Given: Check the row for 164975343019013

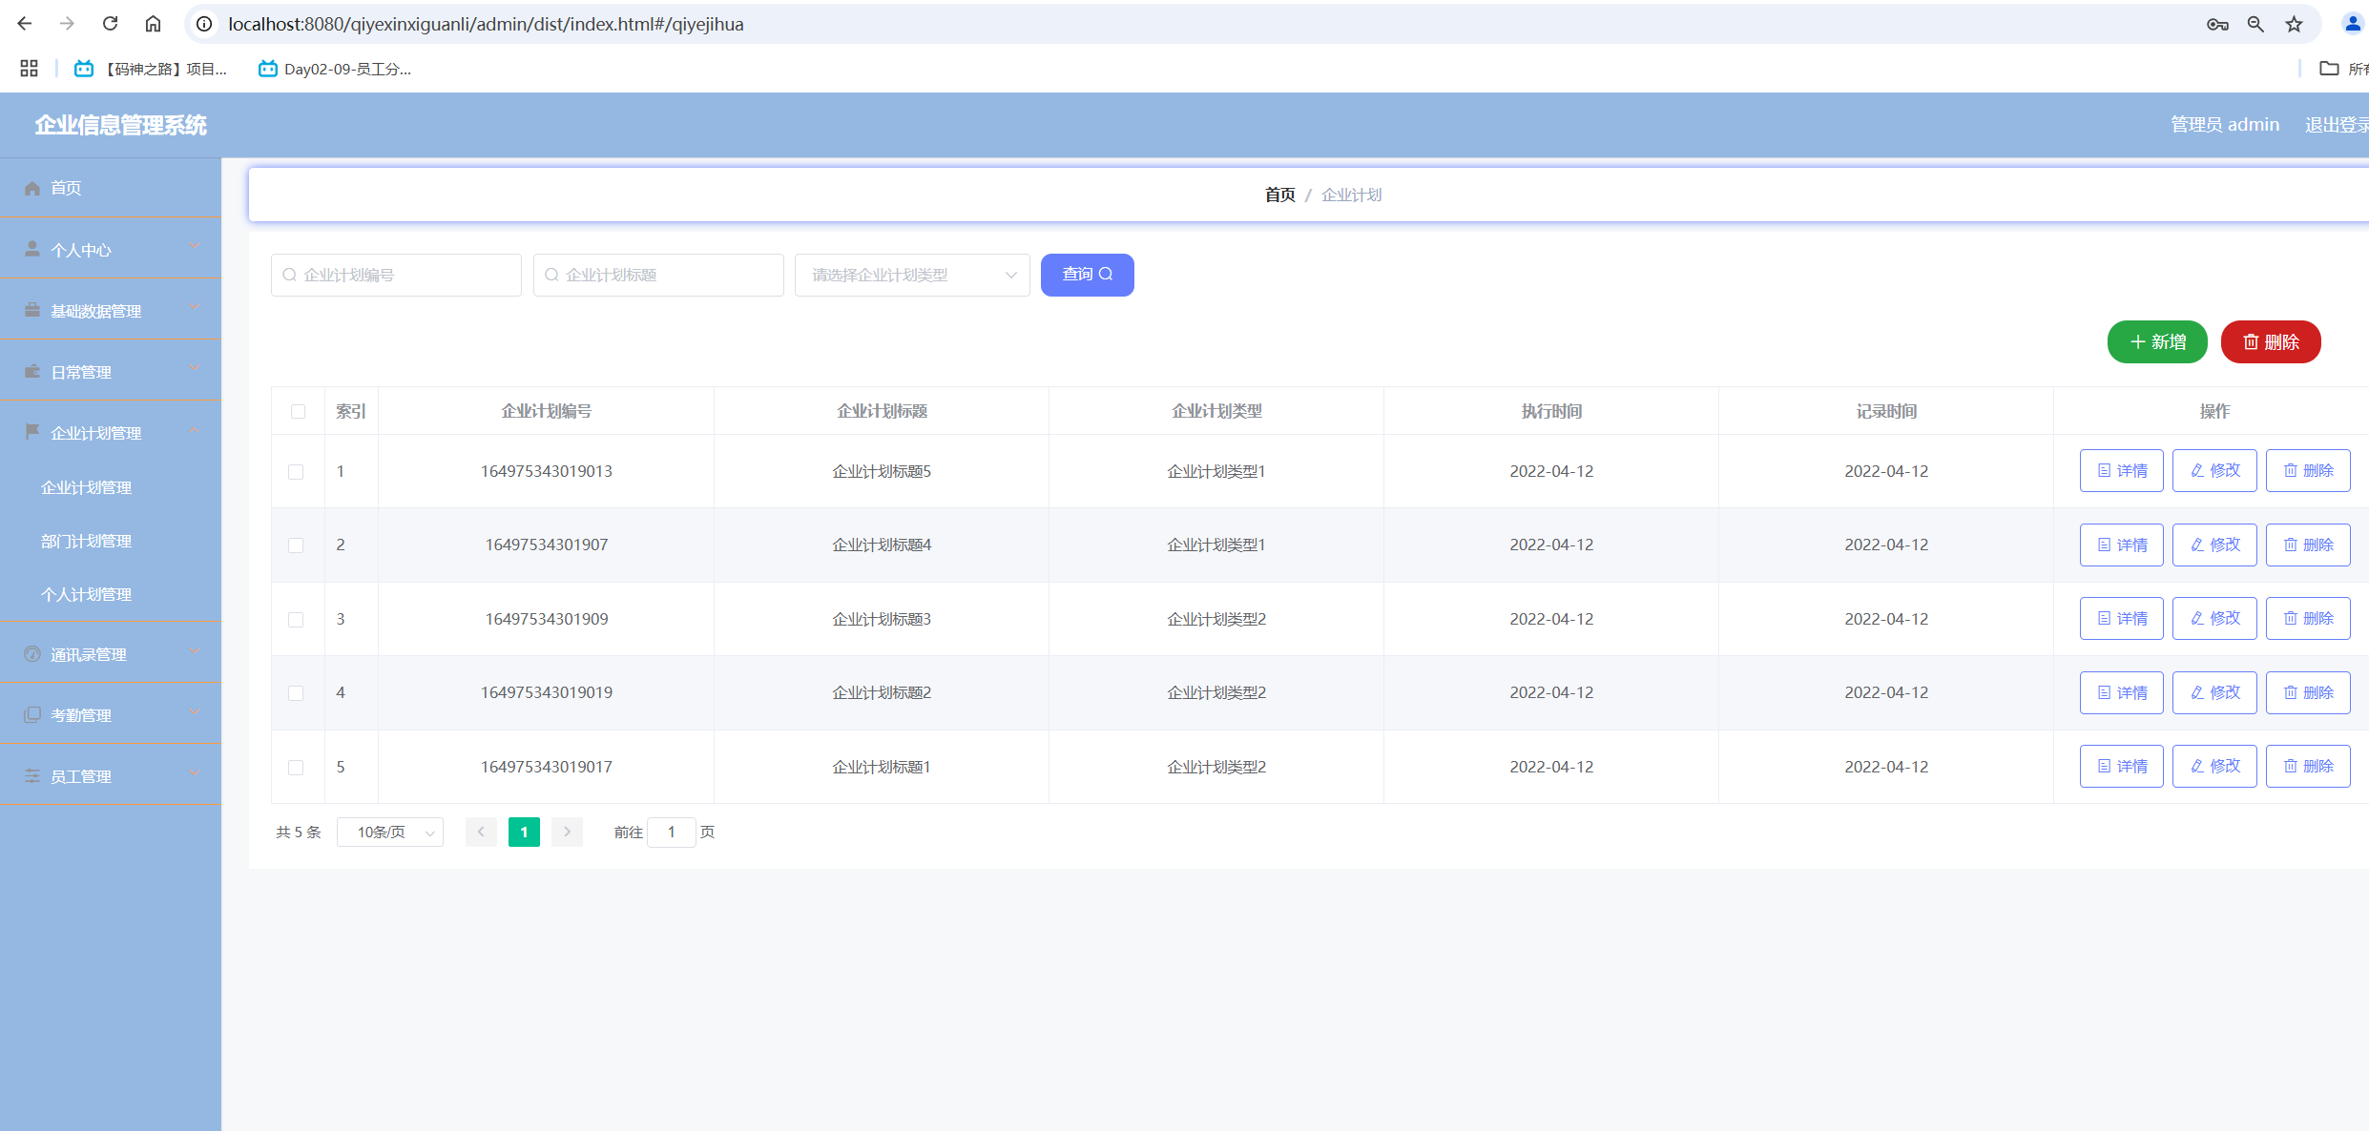Looking at the screenshot, I should tap(296, 471).
